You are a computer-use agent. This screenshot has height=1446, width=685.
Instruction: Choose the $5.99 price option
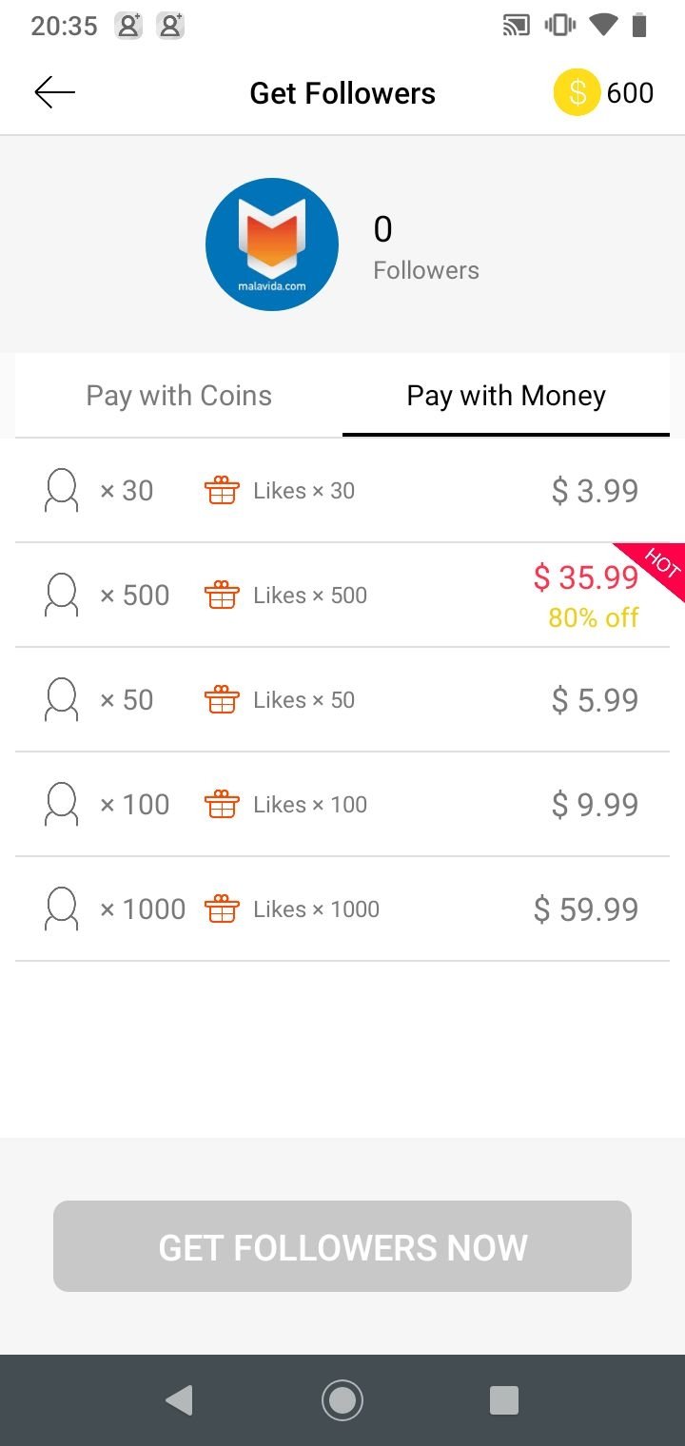[595, 700]
